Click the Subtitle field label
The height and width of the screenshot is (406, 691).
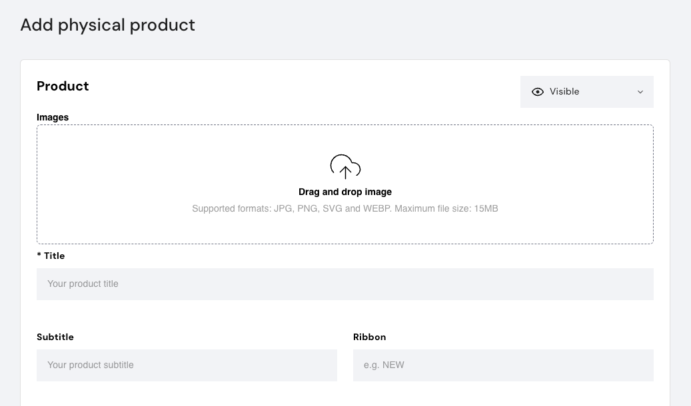click(55, 337)
